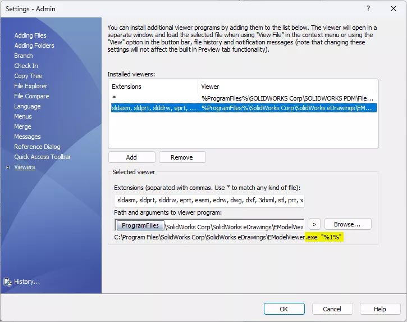Screen dimensions: 407x322
Task: Open the Adding Folders settings page
Action: 34,46
